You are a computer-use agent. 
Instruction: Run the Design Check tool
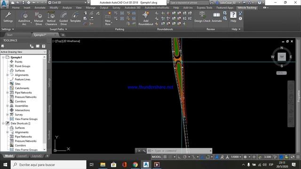tap(202, 17)
